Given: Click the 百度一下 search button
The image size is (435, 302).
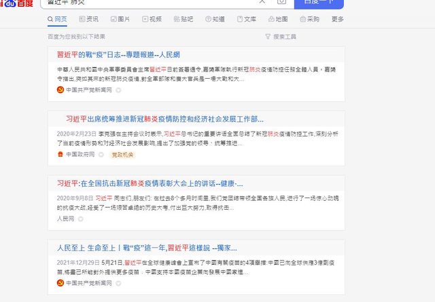Looking at the screenshot, I should 319,3.
